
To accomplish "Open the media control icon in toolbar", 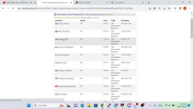I will [175, 8].
